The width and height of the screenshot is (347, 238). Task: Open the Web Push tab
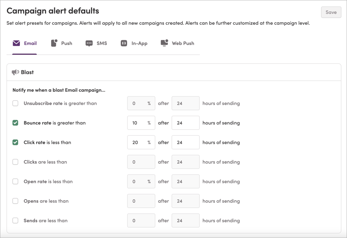[x=177, y=43]
